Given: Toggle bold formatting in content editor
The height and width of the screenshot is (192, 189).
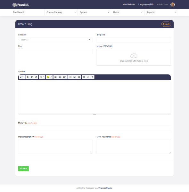Looking at the screenshot, I should pyautogui.click(x=28, y=77).
